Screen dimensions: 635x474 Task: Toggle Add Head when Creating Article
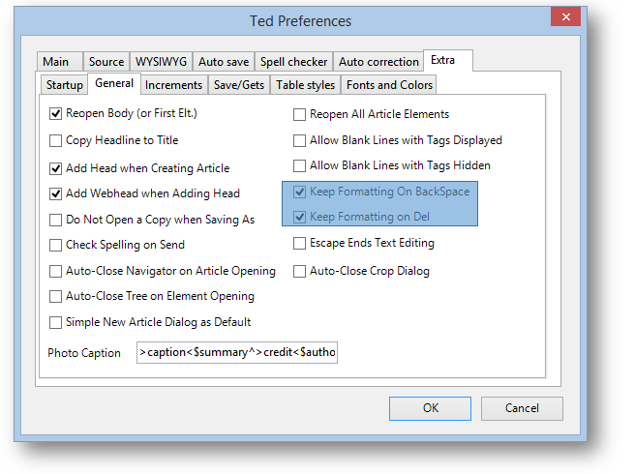(55, 168)
